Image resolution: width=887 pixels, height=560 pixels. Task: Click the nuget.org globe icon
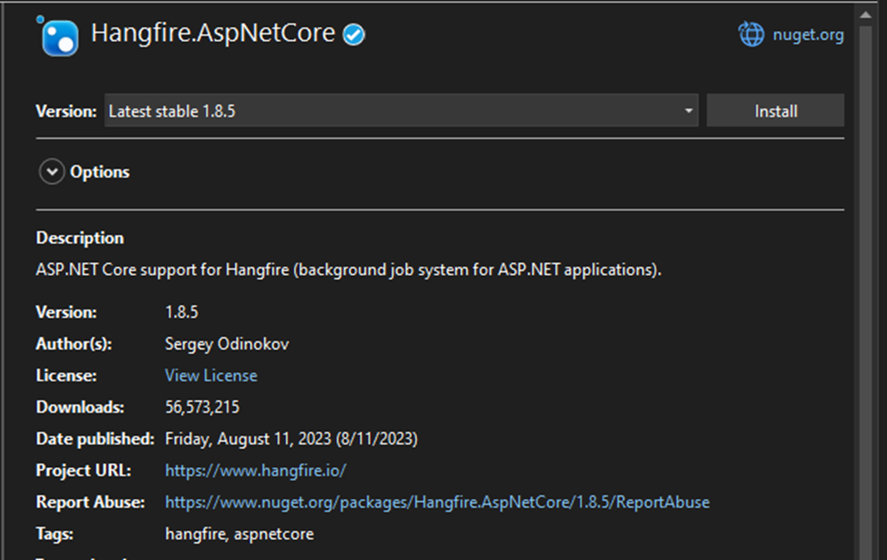tap(749, 34)
